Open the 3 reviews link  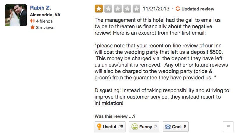(x=45, y=28)
